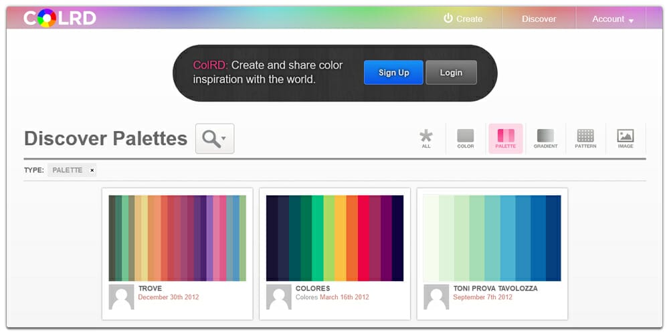
Task: Filter by Gradient type icon
Action: pyautogui.click(x=545, y=138)
